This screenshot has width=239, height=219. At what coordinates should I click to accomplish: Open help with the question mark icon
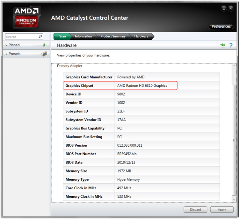pos(231,45)
